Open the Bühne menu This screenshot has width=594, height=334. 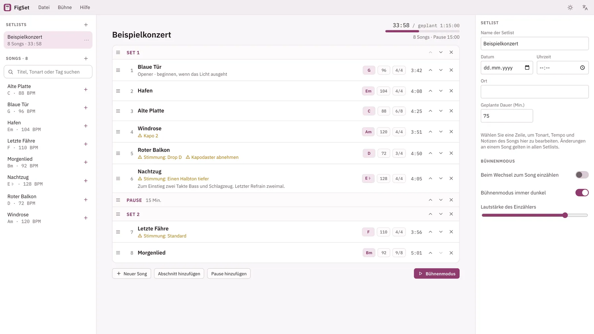[65, 7]
